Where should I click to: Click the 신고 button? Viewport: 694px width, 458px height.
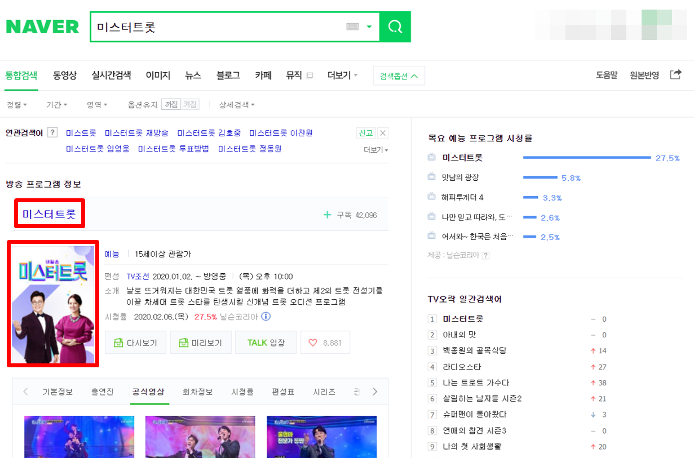pos(366,133)
